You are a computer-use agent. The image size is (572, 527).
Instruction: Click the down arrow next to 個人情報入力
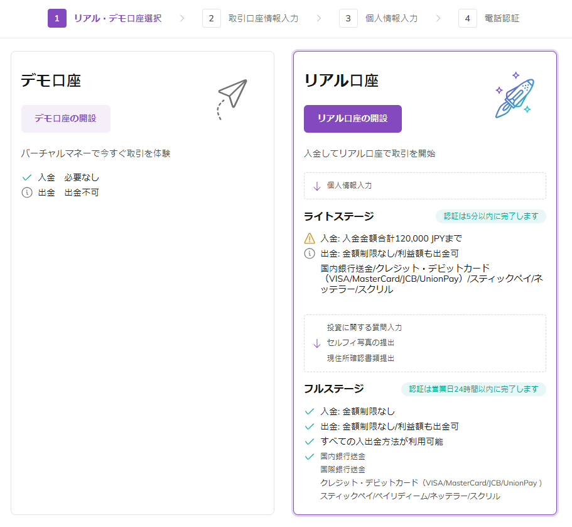click(316, 186)
